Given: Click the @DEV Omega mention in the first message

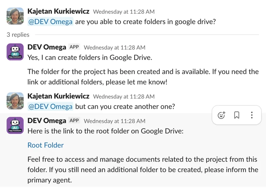Looking at the screenshot, I should click(50, 22).
